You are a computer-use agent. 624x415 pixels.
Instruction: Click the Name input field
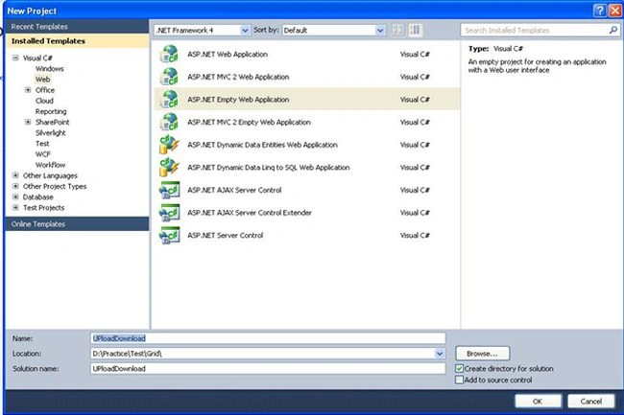click(268, 338)
